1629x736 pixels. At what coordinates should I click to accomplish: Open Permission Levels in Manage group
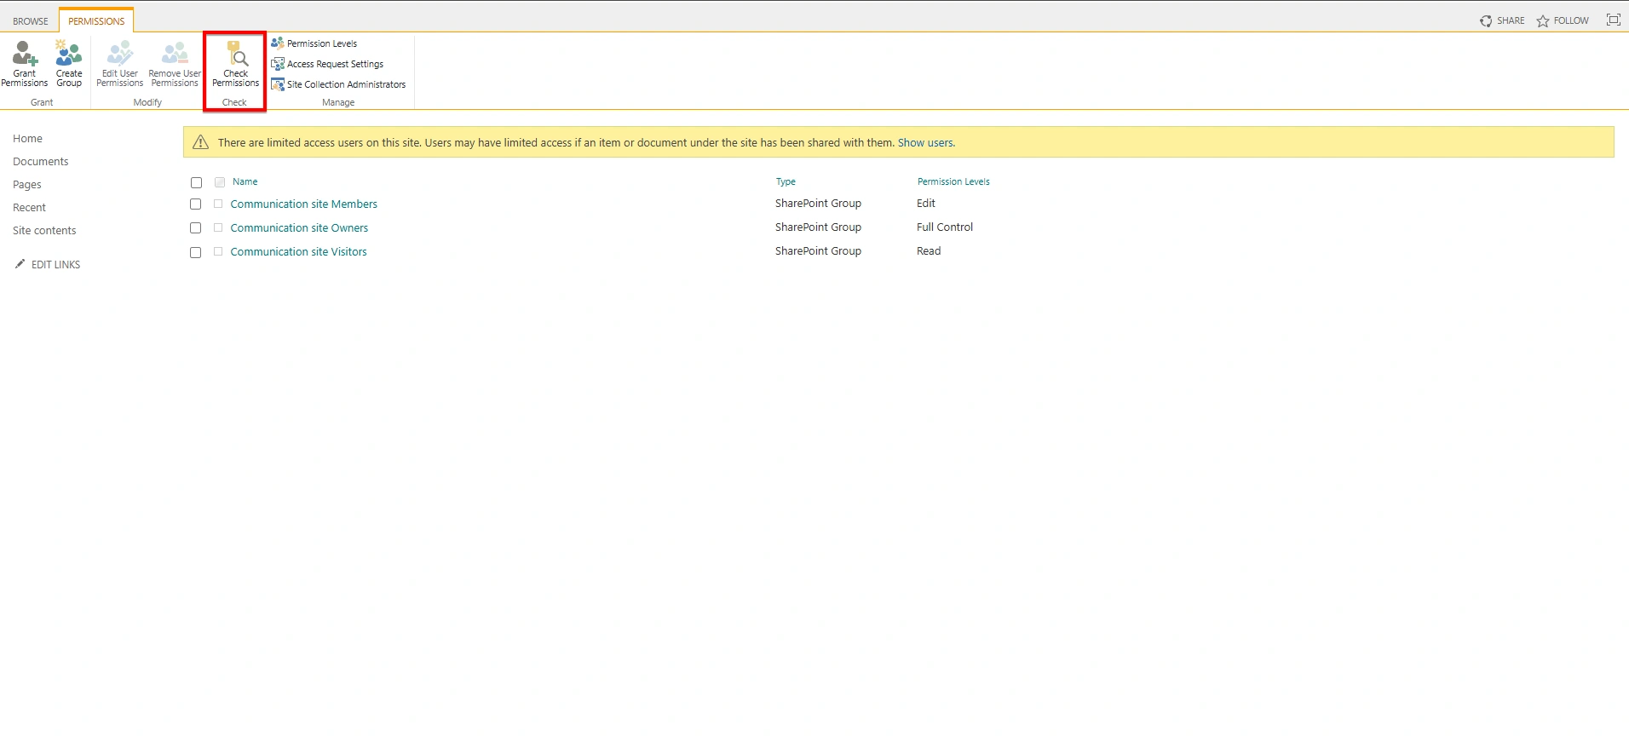point(314,43)
